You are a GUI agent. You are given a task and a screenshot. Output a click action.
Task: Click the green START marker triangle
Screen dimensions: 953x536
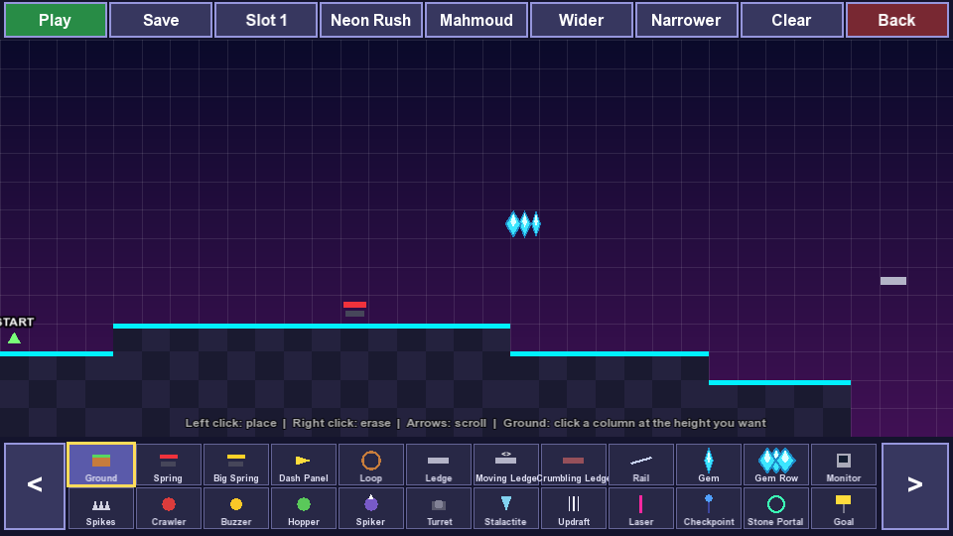tap(14, 338)
